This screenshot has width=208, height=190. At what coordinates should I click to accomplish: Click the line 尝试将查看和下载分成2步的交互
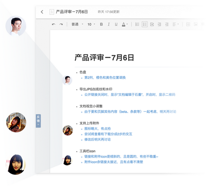(x=108, y=134)
